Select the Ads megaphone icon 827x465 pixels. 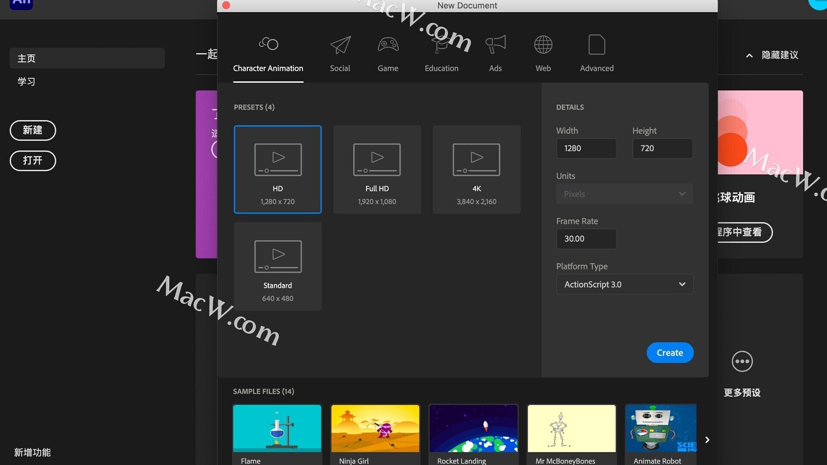point(495,44)
